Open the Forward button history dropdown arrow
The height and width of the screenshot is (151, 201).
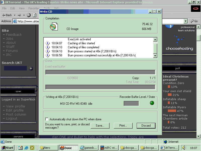[24, 15]
